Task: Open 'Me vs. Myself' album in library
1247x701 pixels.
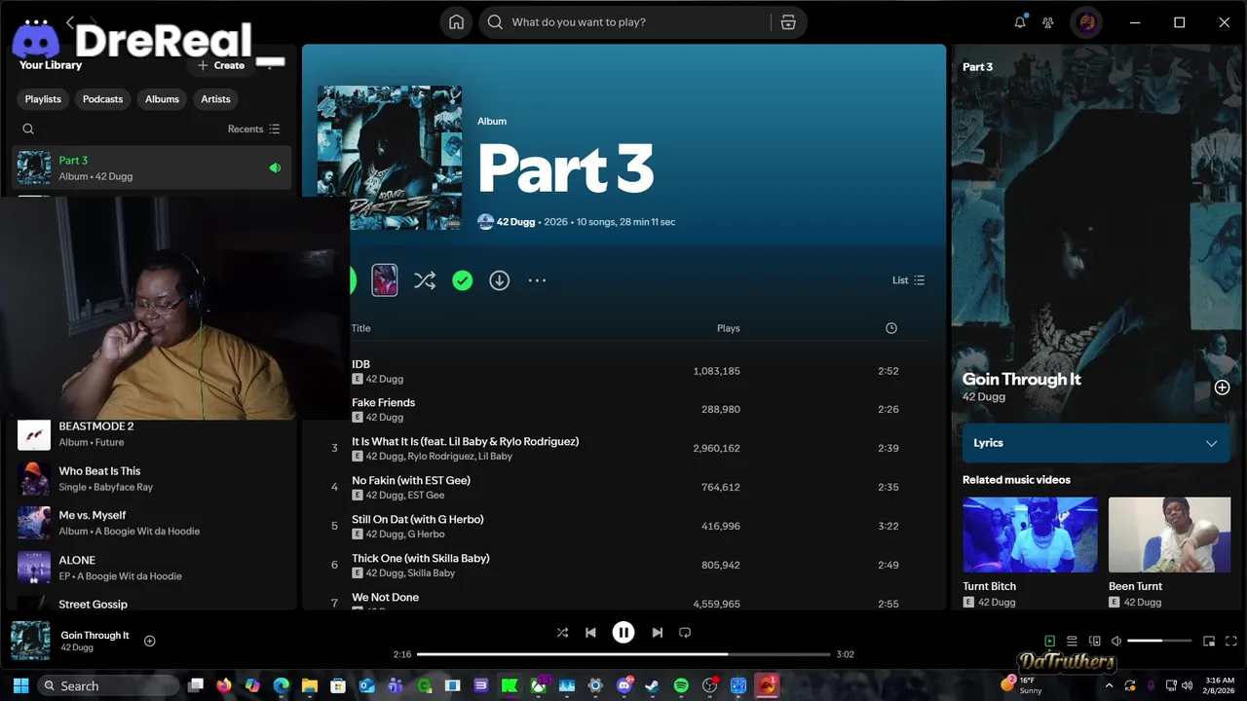Action: click(153, 523)
